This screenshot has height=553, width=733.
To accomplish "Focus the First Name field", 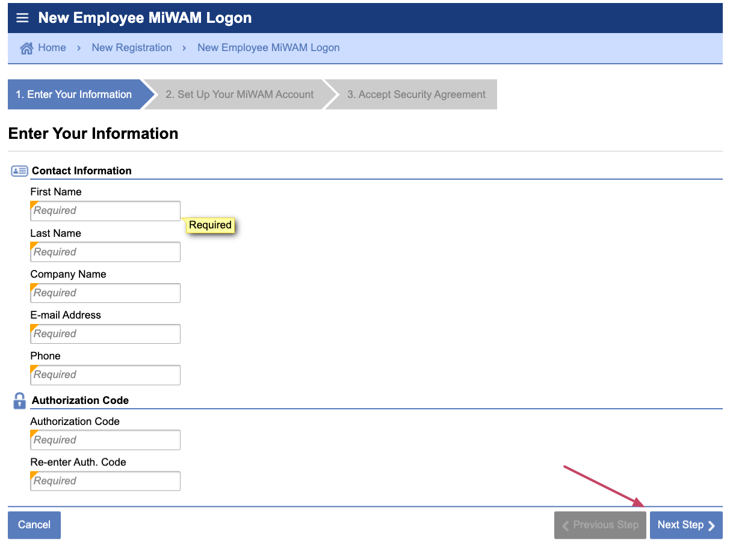I will pyautogui.click(x=105, y=211).
